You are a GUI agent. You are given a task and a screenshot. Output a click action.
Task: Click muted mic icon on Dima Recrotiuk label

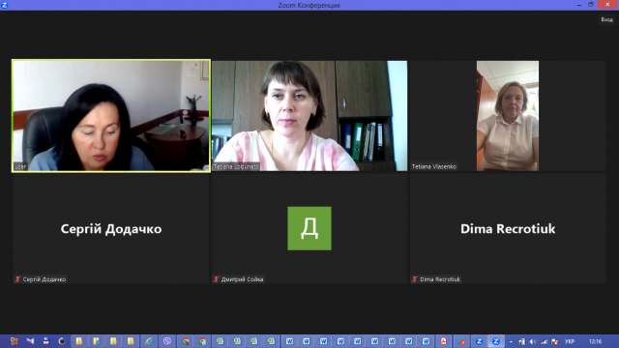(415, 279)
